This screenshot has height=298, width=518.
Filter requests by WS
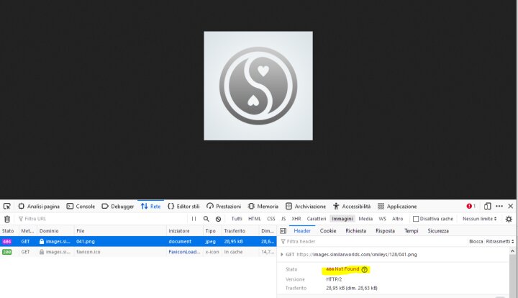(x=382, y=219)
